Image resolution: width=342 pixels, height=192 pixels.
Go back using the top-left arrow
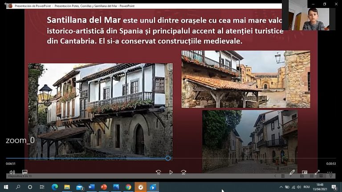coord(5,4)
